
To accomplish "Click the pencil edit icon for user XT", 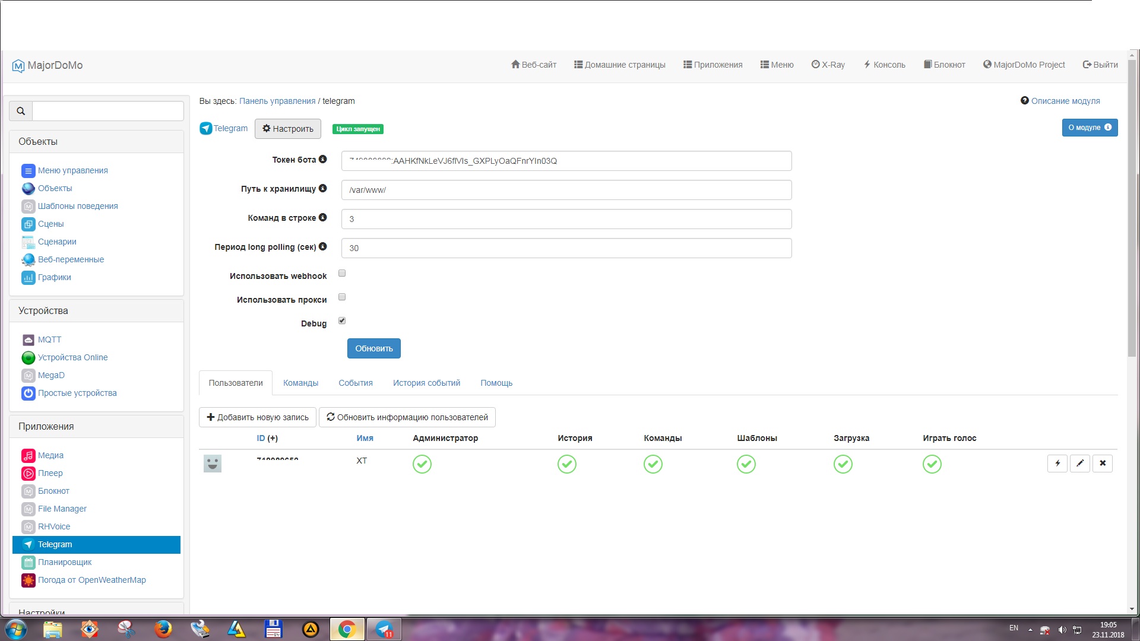I will 1080,464.
